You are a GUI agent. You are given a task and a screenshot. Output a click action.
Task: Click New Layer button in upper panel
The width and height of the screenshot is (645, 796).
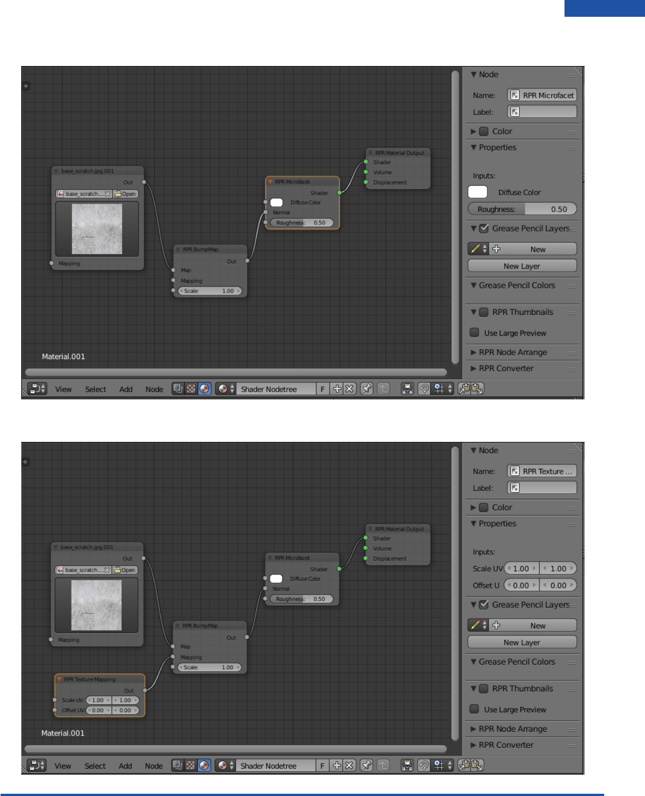[x=522, y=266]
